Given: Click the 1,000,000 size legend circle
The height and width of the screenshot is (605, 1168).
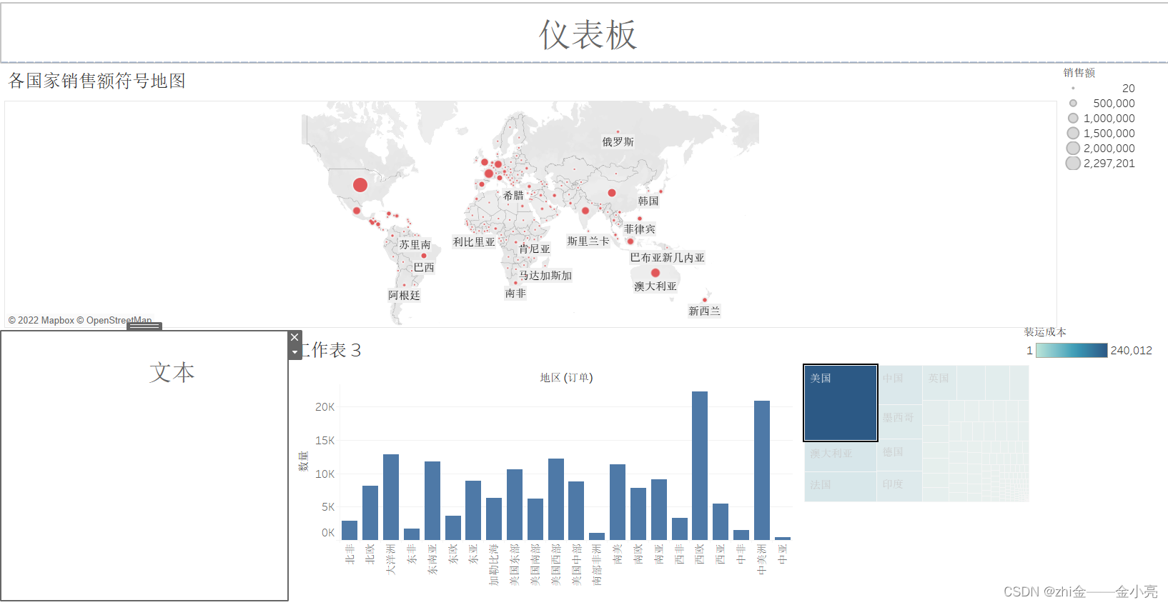Looking at the screenshot, I should [x=1073, y=118].
